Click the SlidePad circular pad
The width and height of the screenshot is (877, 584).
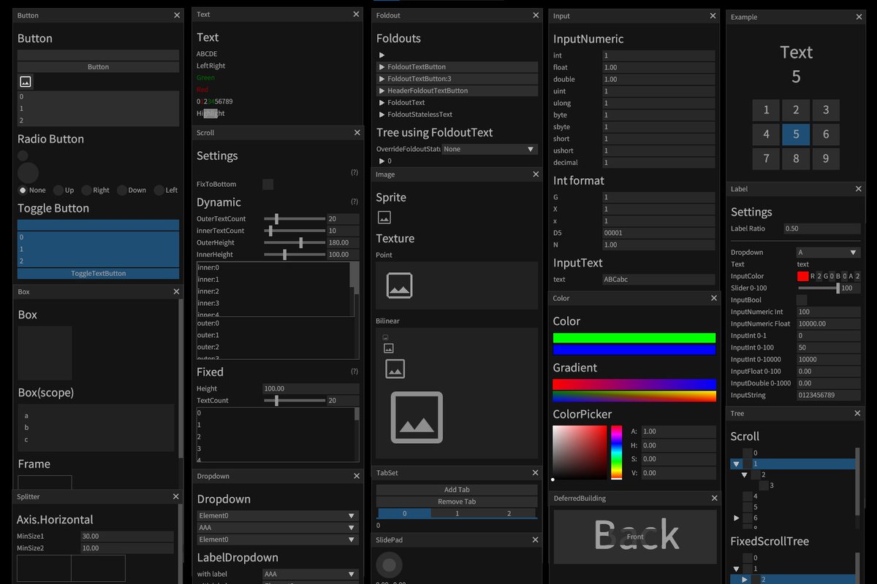[x=389, y=564]
